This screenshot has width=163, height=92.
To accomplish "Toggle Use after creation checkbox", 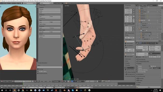I will (38, 71).
